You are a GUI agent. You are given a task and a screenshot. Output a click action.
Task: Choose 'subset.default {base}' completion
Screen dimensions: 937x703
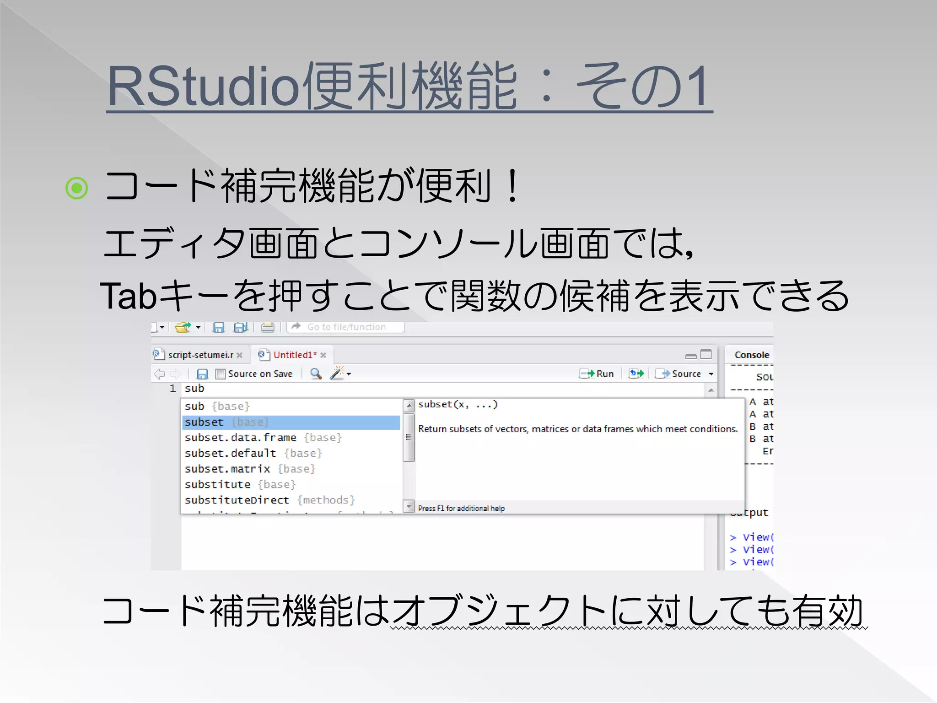(x=291, y=453)
